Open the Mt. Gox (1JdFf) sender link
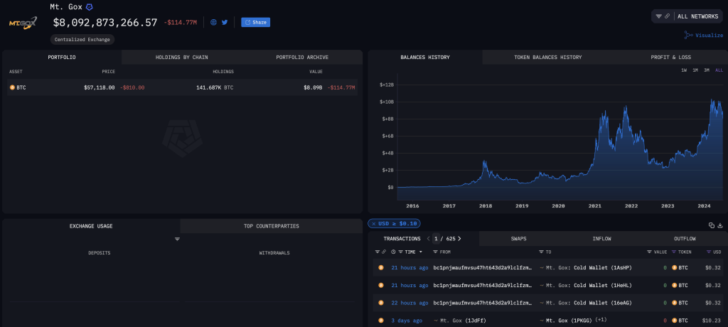The image size is (728, 327). [x=463, y=321]
